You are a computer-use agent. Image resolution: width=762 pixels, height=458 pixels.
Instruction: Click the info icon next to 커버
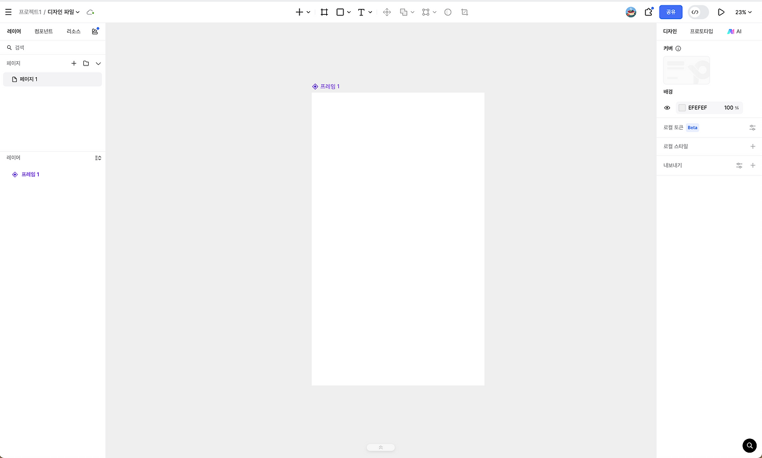point(678,49)
